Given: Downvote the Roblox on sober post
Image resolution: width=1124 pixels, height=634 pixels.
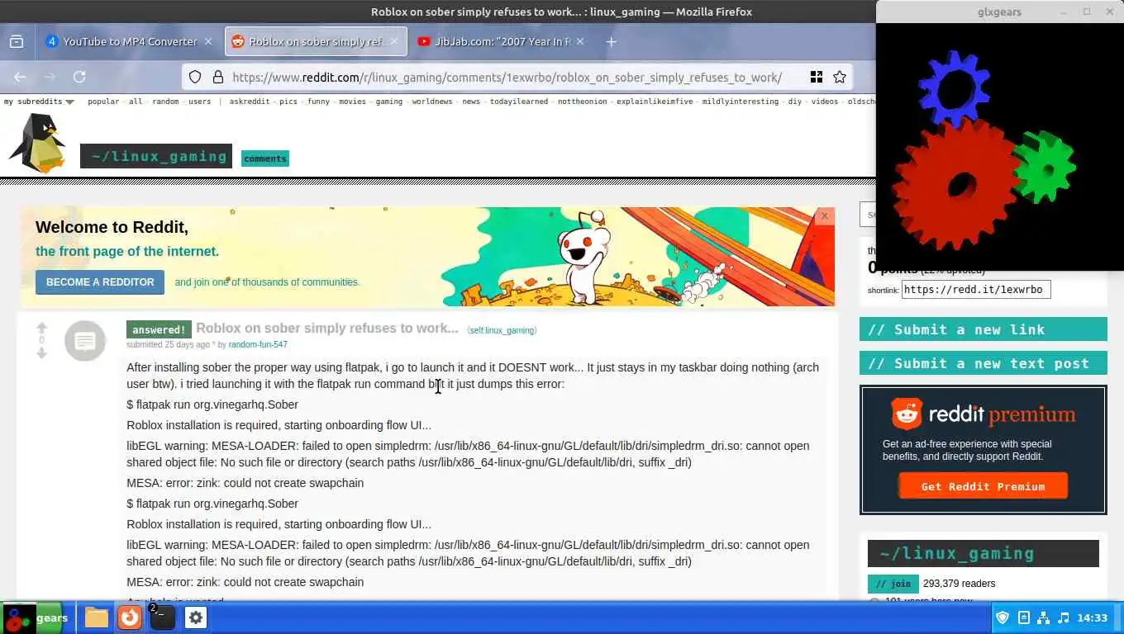Looking at the screenshot, I should point(41,353).
